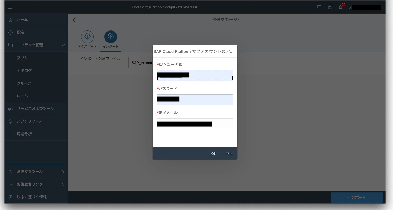
Task: Focus the 電子メール field
Action: (x=195, y=124)
